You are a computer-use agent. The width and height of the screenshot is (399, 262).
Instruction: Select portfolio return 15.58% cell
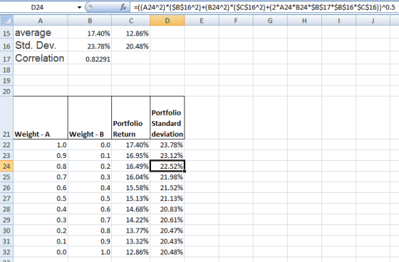coord(131,187)
